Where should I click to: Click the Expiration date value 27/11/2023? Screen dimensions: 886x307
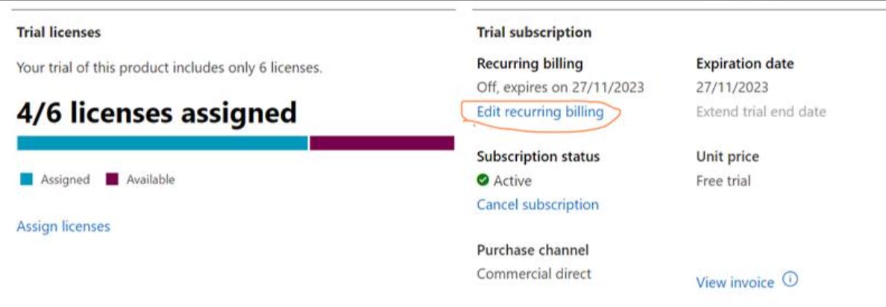click(732, 88)
